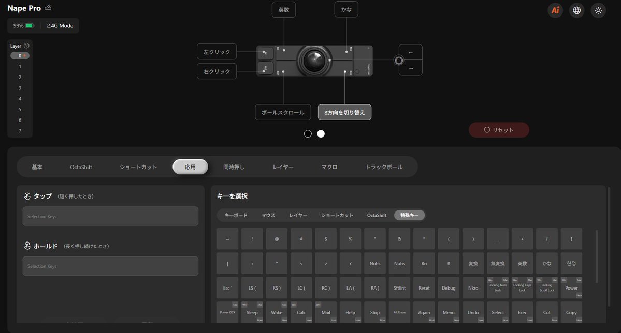The height and width of the screenshot is (333, 621).
Task: Select the encoder dial icon
Action: [398, 60]
